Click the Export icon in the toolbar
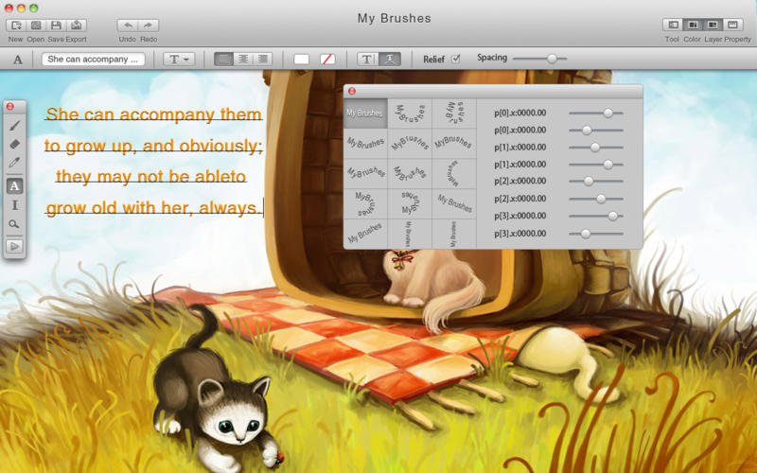 [x=77, y=26]
